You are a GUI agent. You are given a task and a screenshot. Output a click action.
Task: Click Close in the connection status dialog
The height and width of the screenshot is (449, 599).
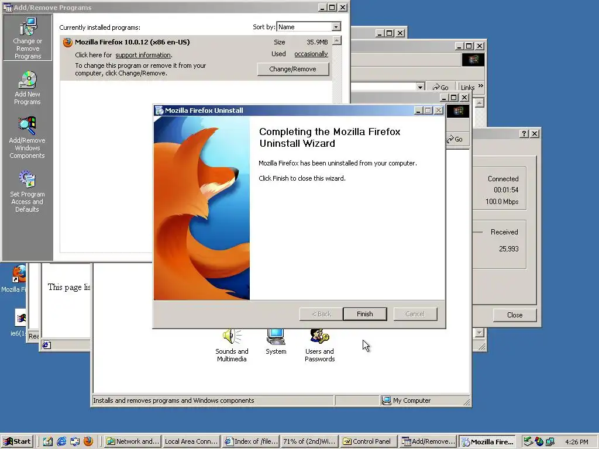click(x=515, y=315)
